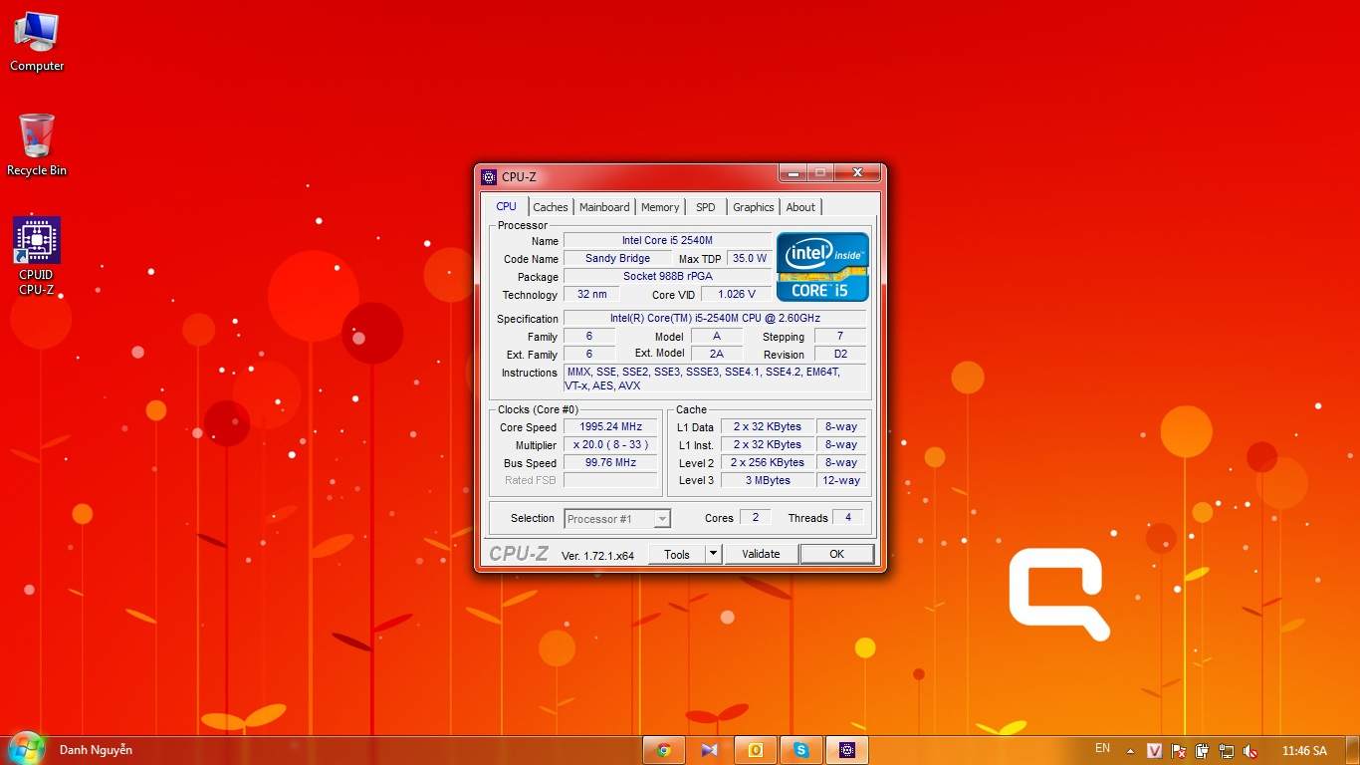Click the CPU-Z taskbar button
This screenshot has height=765, width=1360.
pos(847,750)
